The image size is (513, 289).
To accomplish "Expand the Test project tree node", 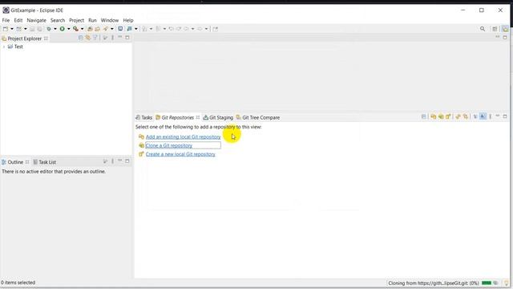I will click(x=4, y=47).
